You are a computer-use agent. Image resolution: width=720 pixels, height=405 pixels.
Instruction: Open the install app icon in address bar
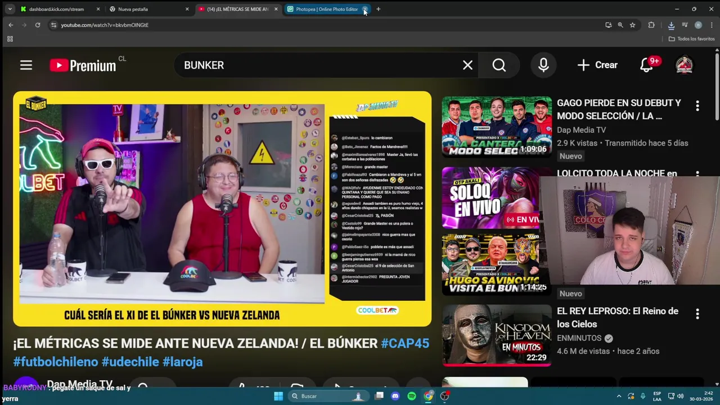(x=608, y=25)
